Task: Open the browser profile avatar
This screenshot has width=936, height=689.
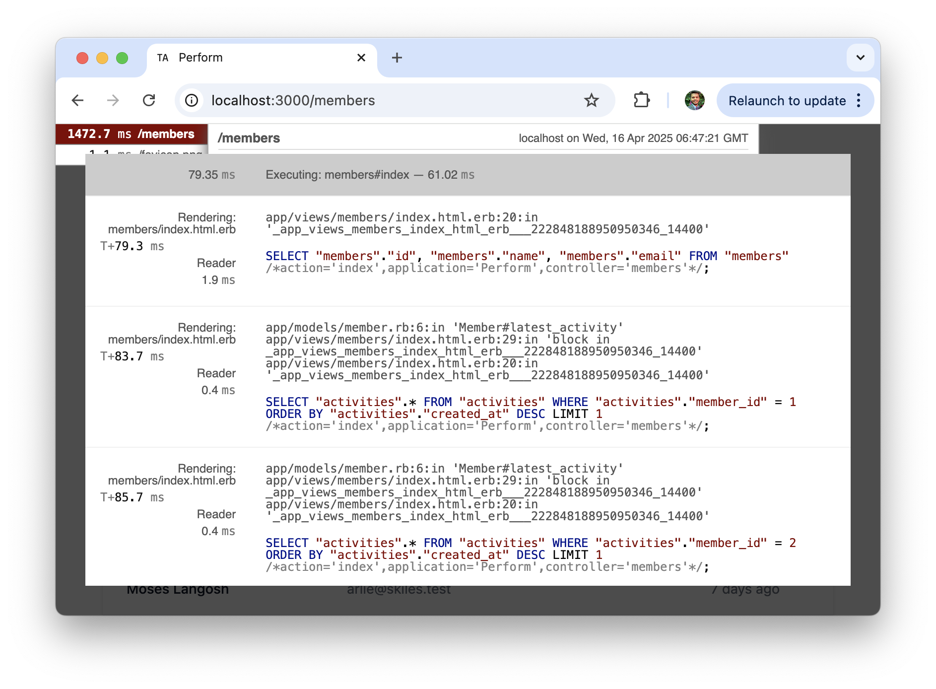Action: pos(694,100)
